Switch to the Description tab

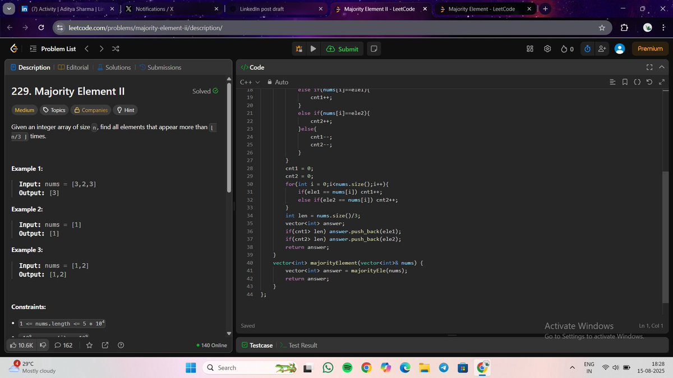click(x=30, y=67)
